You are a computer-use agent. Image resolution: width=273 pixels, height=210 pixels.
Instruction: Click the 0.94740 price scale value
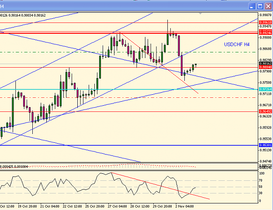(266, 161)
